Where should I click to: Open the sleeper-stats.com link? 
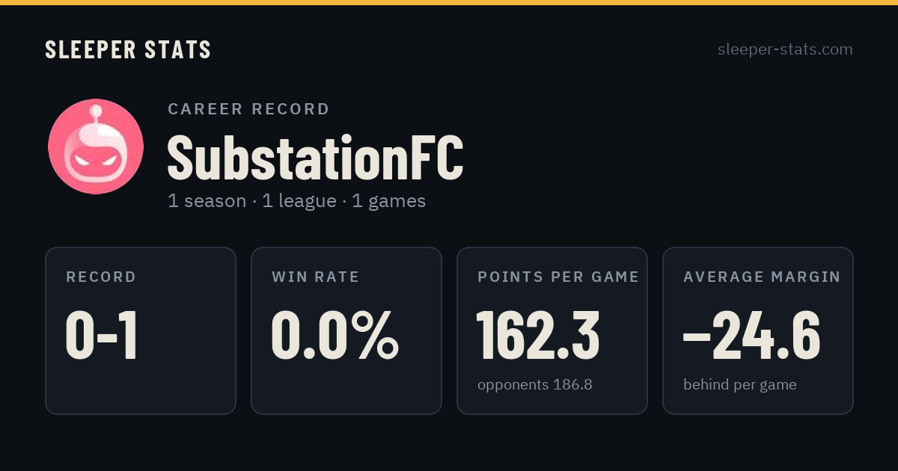point(785,49)
